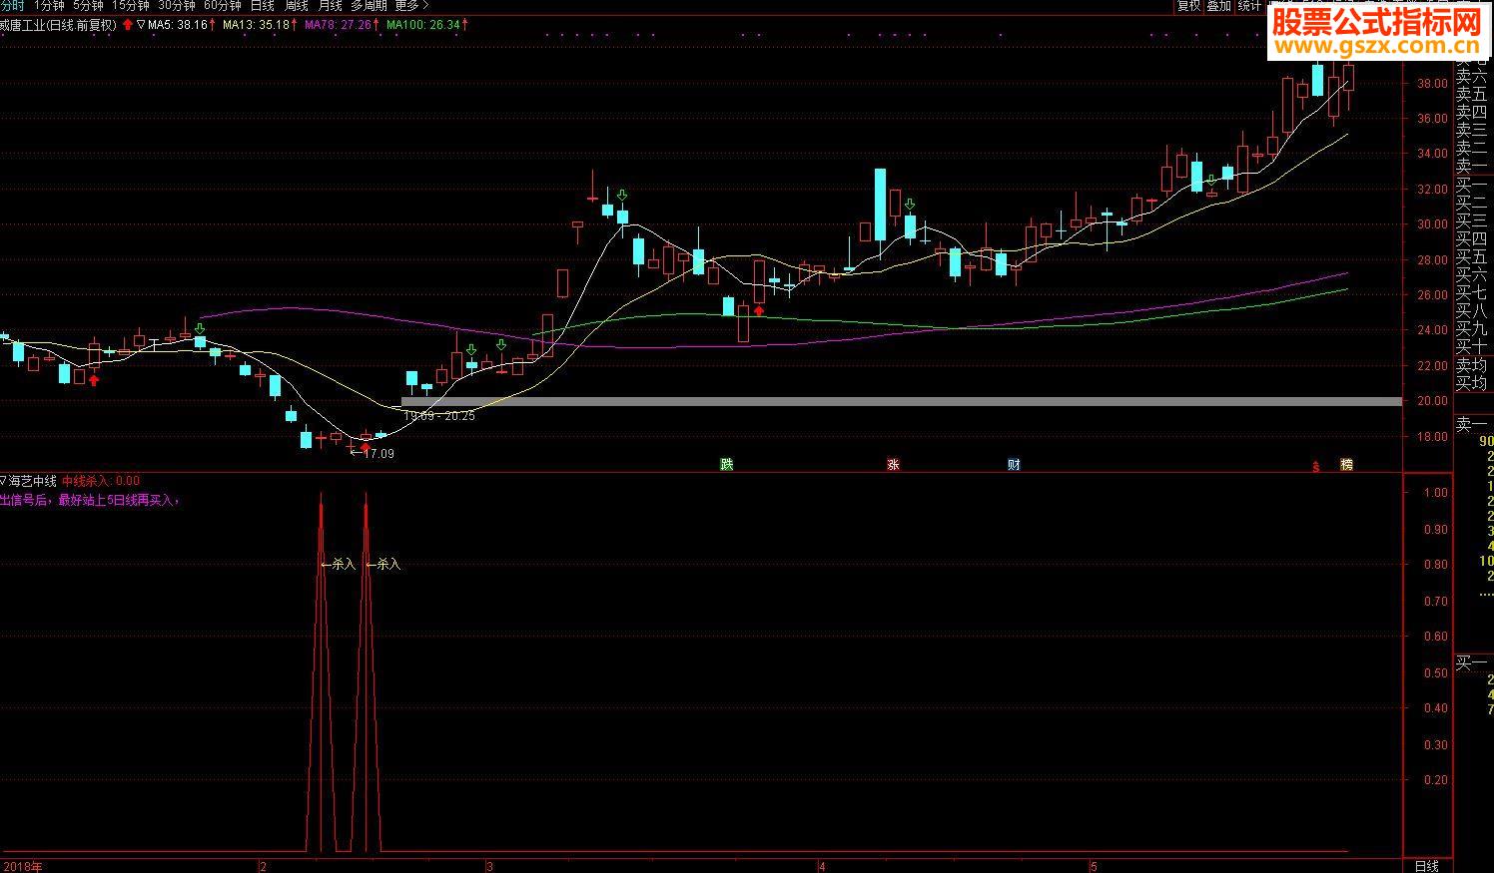
Task: Click the second green sell arrow in late February
Action: point(501,345)
